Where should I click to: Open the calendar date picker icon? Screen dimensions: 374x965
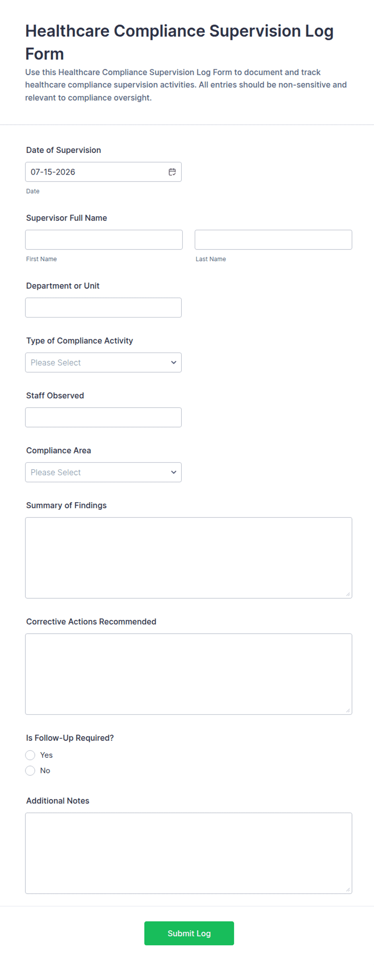click(x=172, y=172)
